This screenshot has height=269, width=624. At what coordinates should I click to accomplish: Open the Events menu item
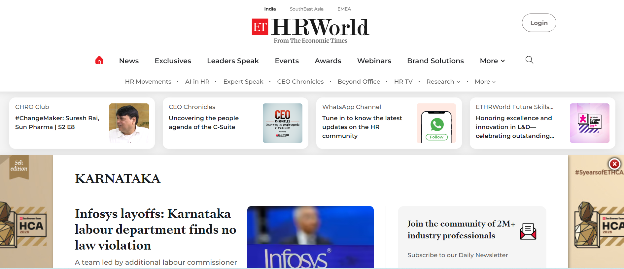coord(287,61)
